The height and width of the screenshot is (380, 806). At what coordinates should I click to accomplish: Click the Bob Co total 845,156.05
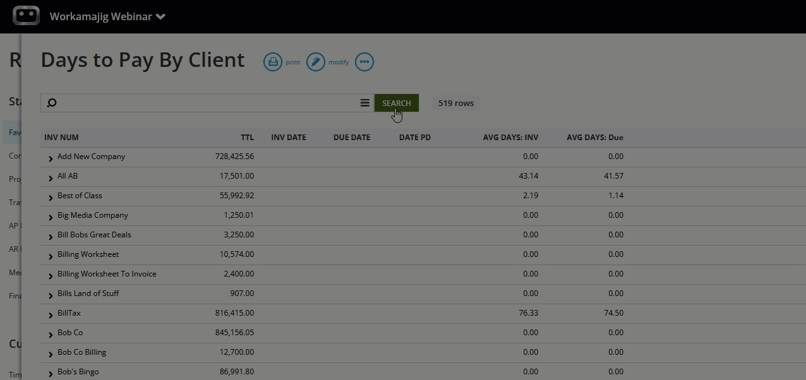(x=234, y=333)
